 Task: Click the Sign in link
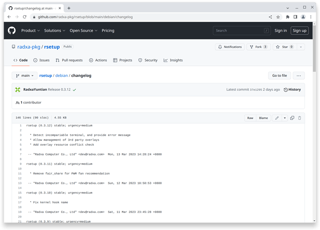281,31
